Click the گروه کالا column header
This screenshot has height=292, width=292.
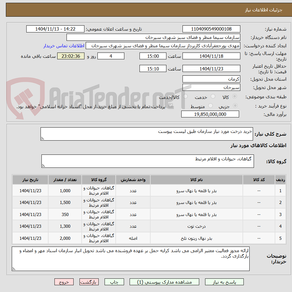coord(99,180)
